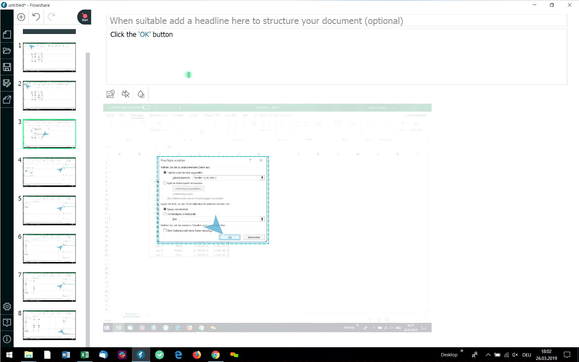Click the 'Click the OK button' description text
The width and height of the screenshot is (579, 362).
(141, 34)
